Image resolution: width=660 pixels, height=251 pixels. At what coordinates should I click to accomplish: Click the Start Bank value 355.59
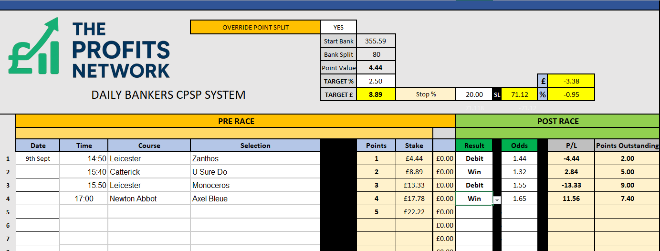click(x=375, y=41)
